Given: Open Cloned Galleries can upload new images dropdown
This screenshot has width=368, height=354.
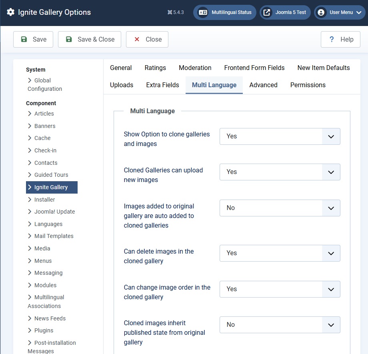Looking at the screenshot, I should [x=280, y=172].
